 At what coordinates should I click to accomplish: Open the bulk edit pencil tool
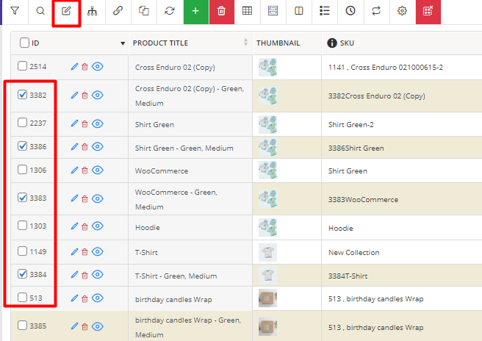(66, 11)
